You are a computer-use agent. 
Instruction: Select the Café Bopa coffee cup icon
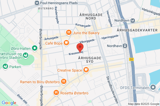(66, 43)
